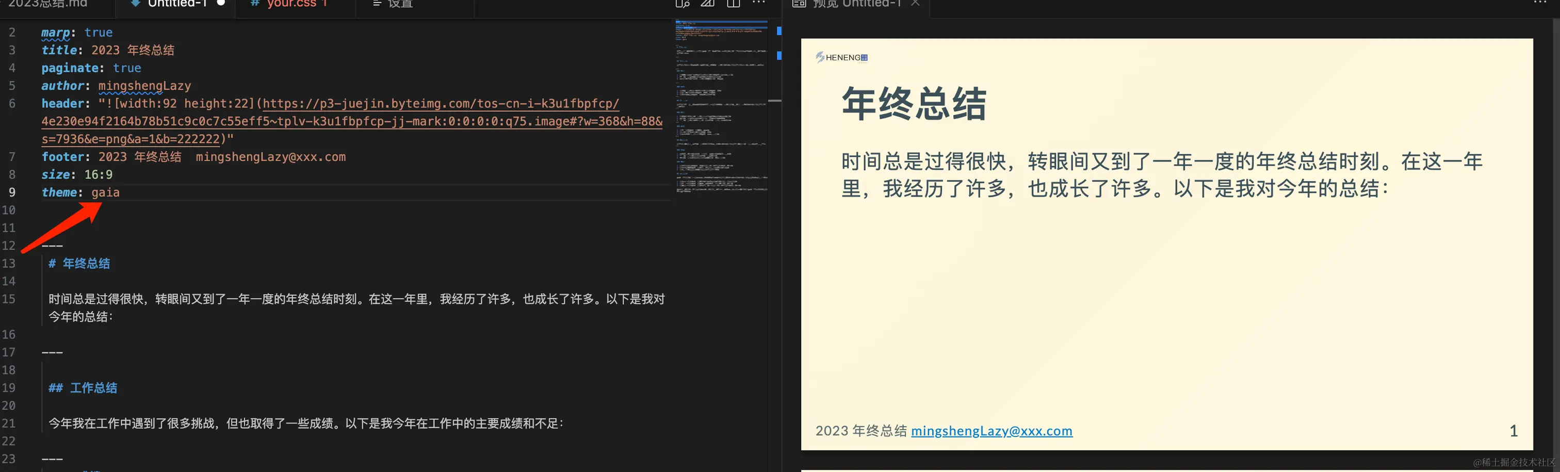Click the 'size: 16:9' line
The width and height of the screenshot is (1560, 472).
pos(77,174)
